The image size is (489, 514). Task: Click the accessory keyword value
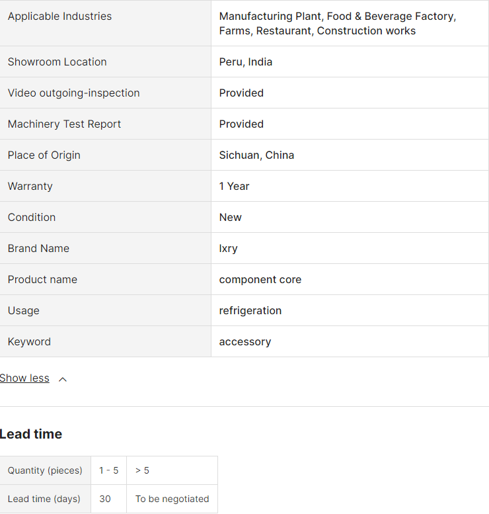[x=244, y=342]
